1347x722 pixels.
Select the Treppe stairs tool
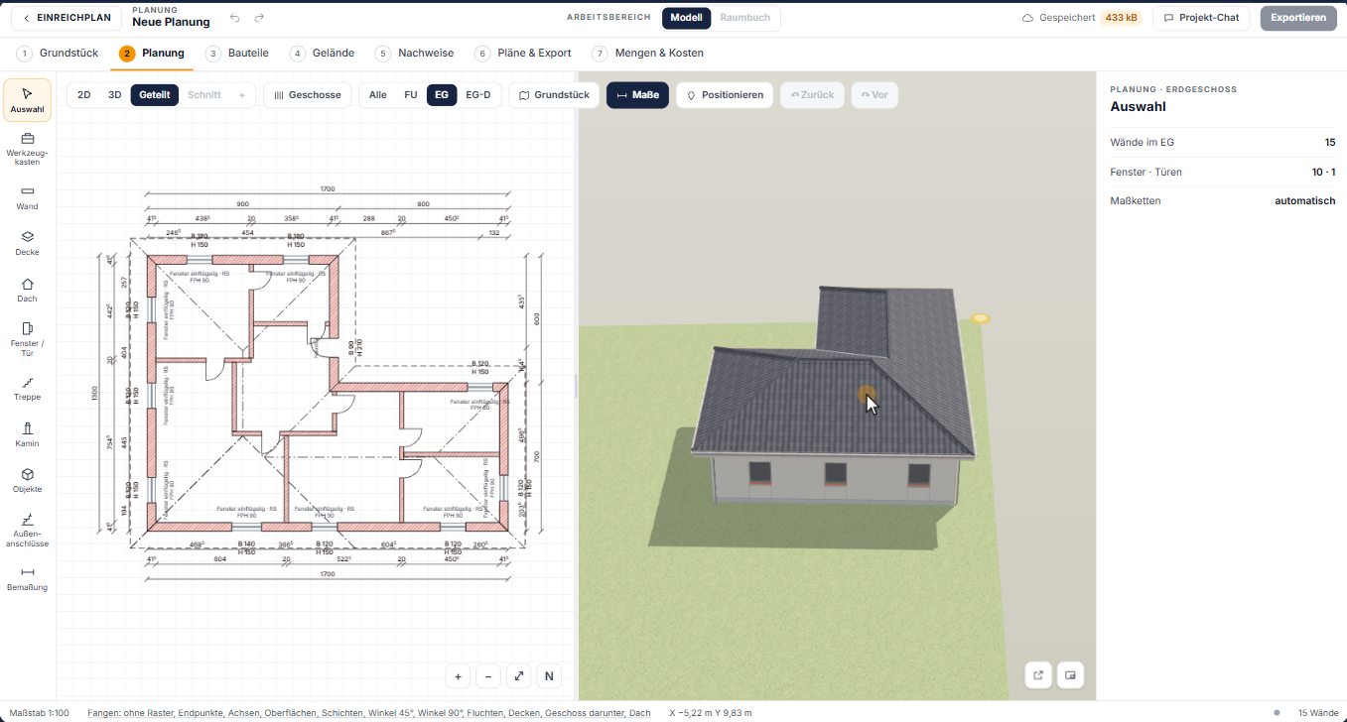tap(28, 388)
